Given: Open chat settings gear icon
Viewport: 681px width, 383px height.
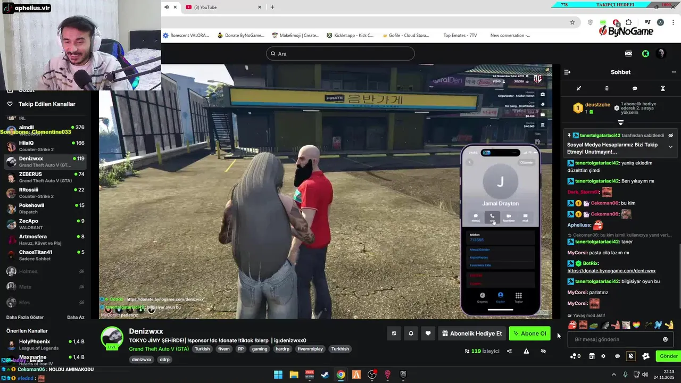Looking at the screenshot, I should [x=603, y=356].
